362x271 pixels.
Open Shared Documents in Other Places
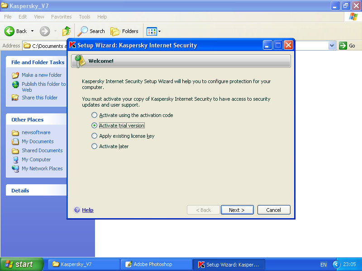(42, 150)
